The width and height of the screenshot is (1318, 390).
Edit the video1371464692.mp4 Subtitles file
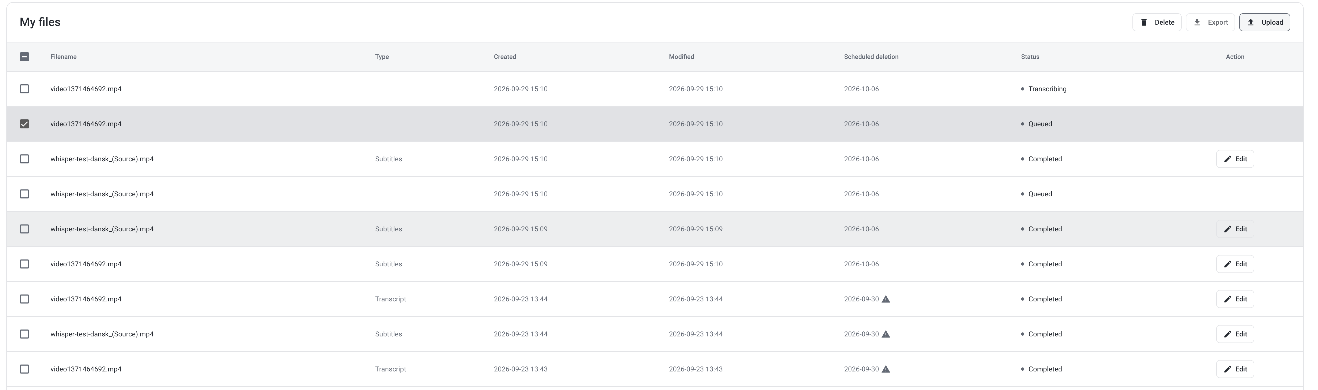point(1235,264)
